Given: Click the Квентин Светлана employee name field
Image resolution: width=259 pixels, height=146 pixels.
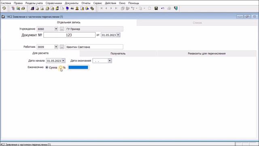Looking at the screenshot, I should click(94, 47).
